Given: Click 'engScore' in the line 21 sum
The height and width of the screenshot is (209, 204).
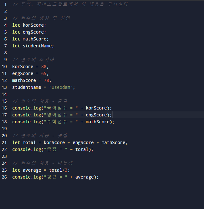Looking at the screenshot, I should [x=83, y=142].
